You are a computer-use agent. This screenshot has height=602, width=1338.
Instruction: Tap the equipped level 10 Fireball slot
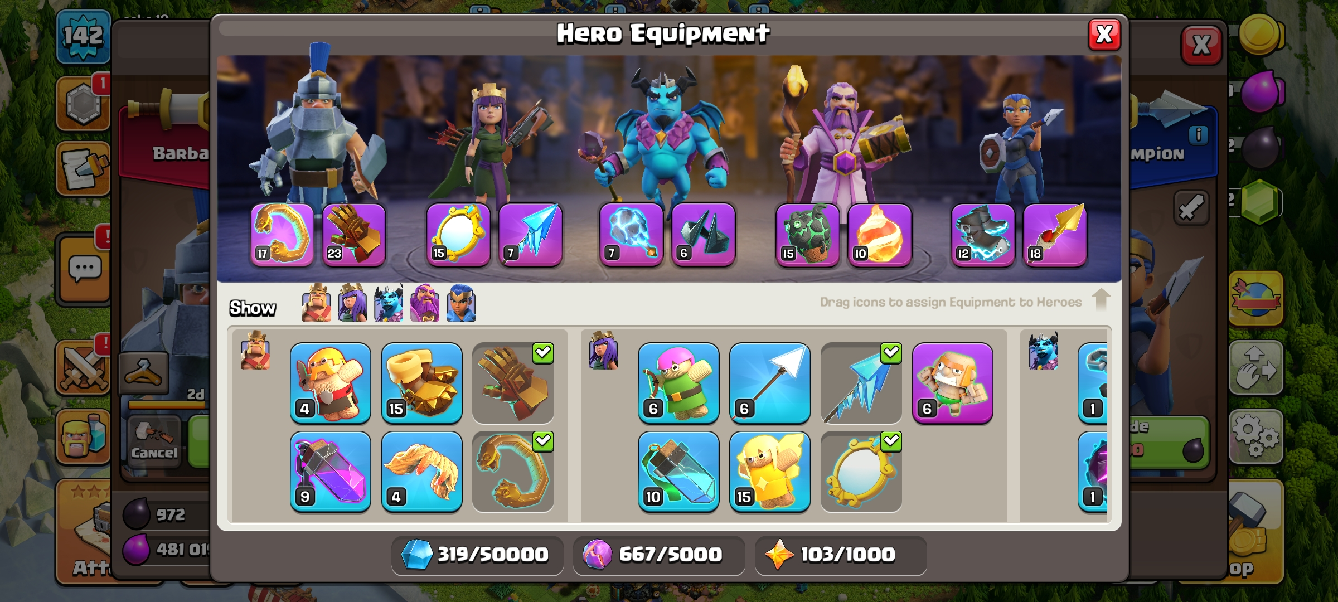880,235
